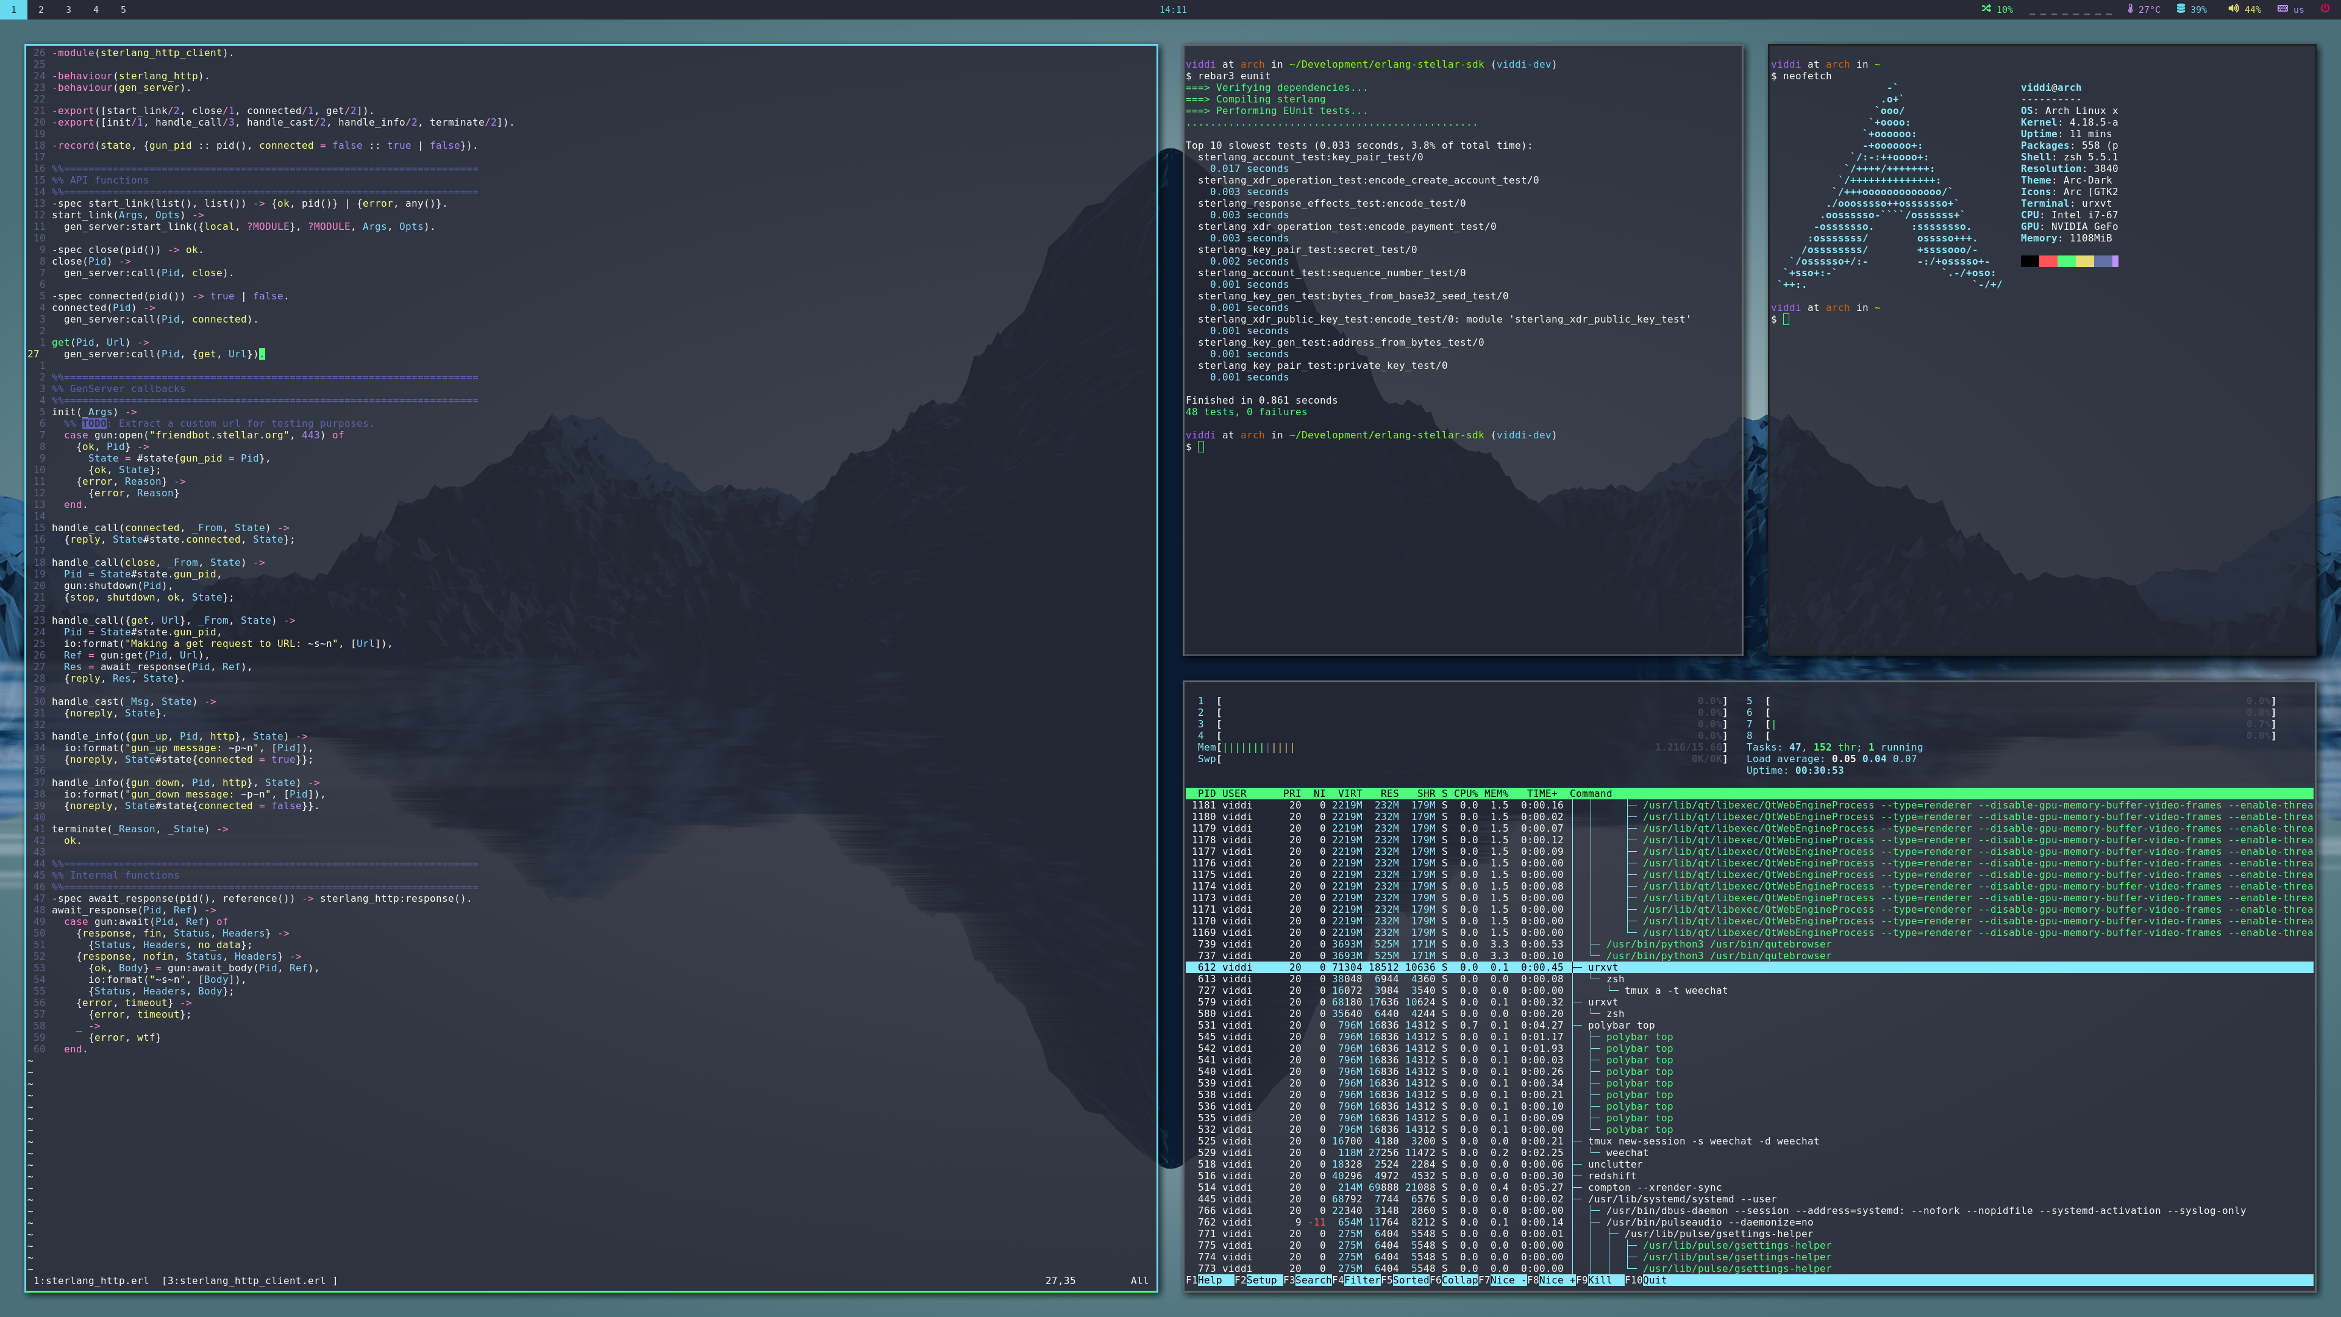Viewport: 2341px width, 1317px height.
Task: Click the keyboard layout icon in polybar
Action: click(x=2282, y=9)
